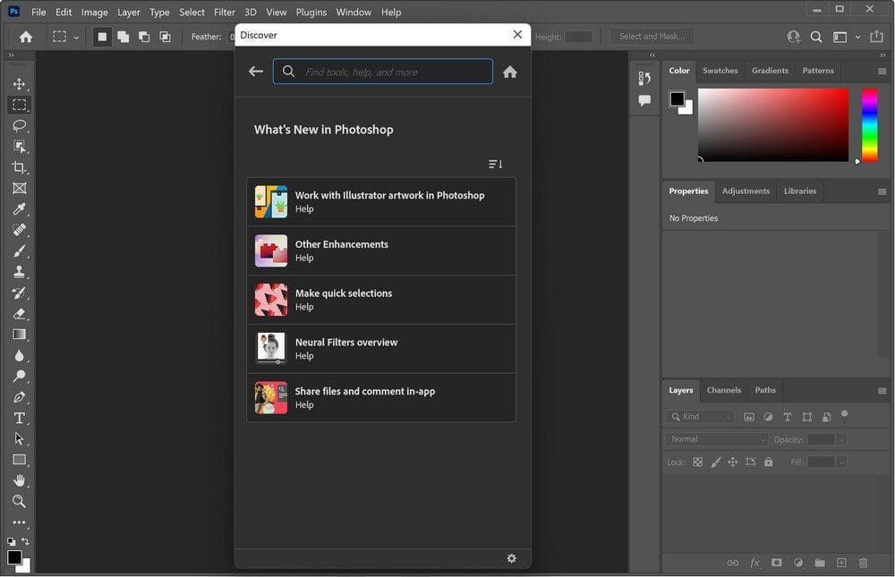Open the Plugins menu

pyautogui.click(x=311, y=12)
